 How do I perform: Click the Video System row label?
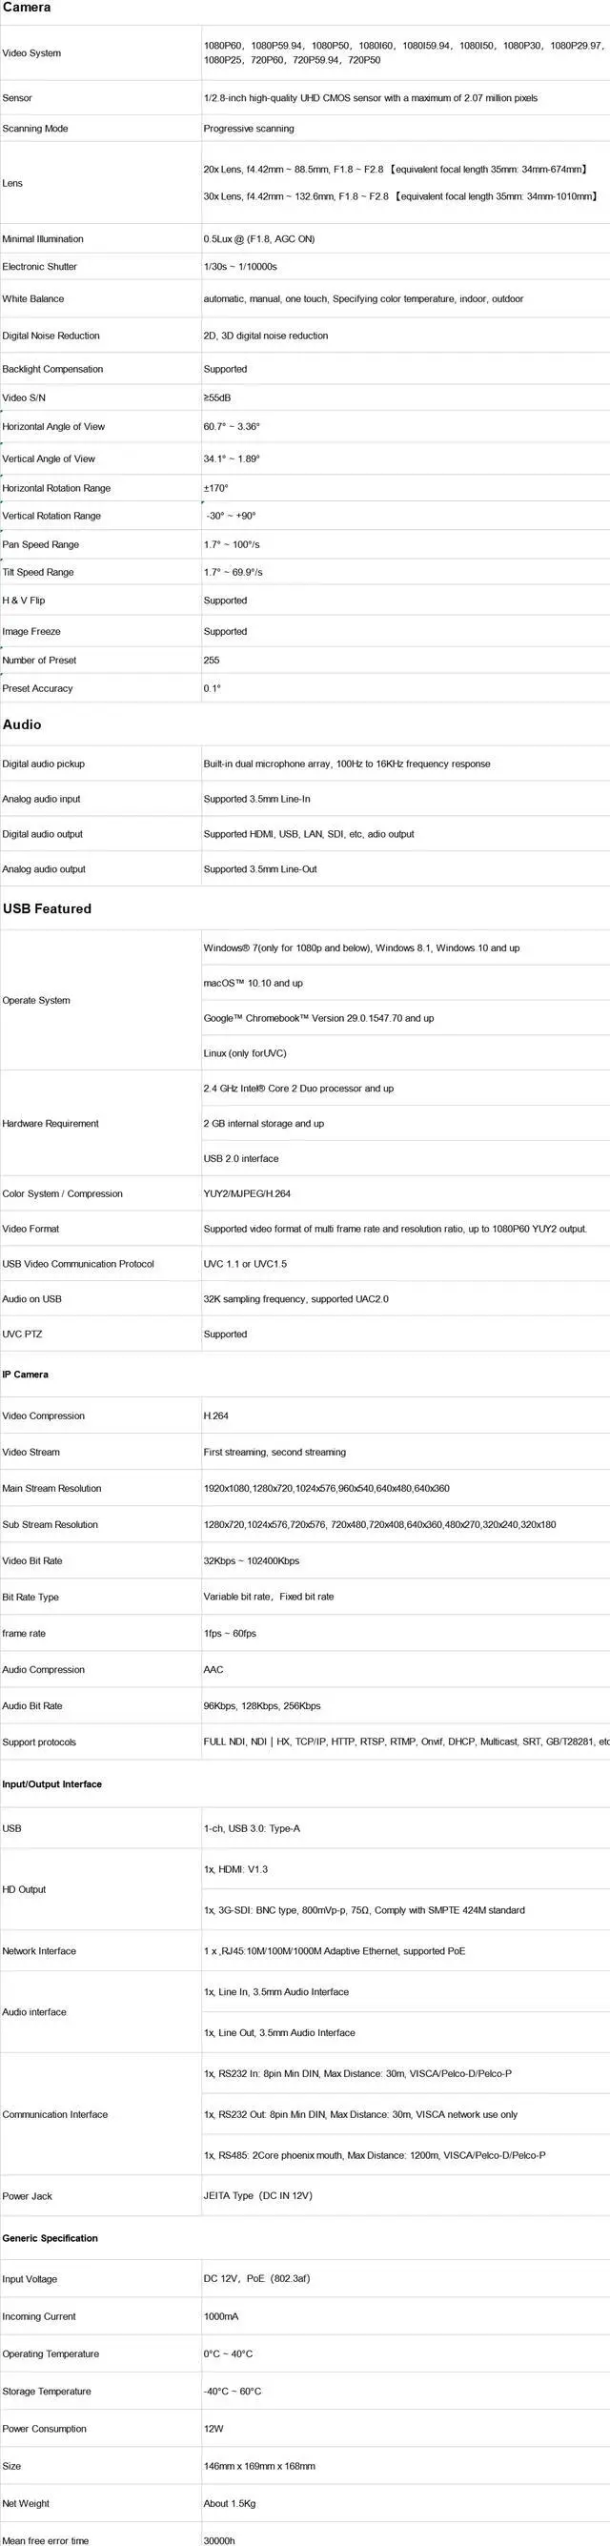tap(31, 53)
